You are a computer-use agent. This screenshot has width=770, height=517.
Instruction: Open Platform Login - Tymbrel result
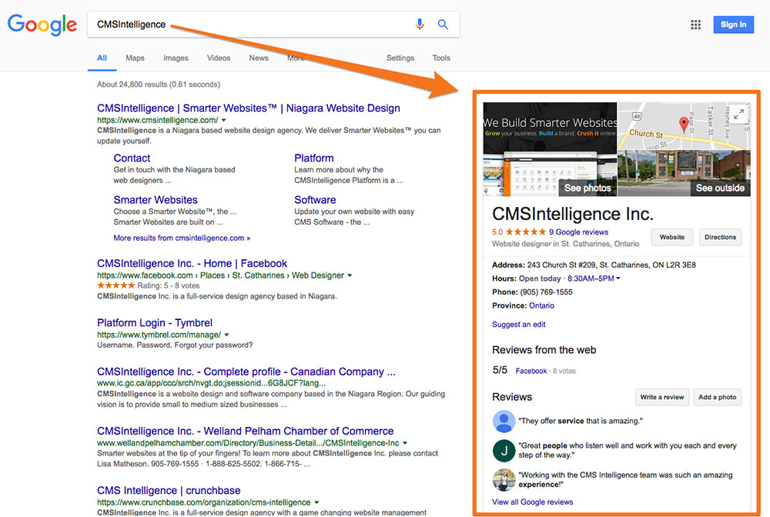(155, 323)
